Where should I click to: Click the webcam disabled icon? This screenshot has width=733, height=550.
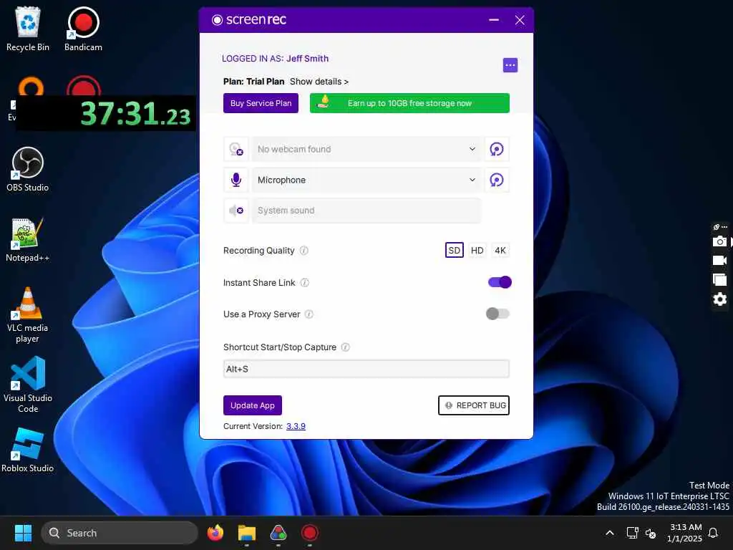coord(236,149)
